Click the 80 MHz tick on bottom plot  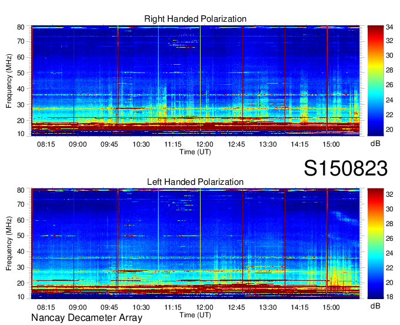point(21,190)
